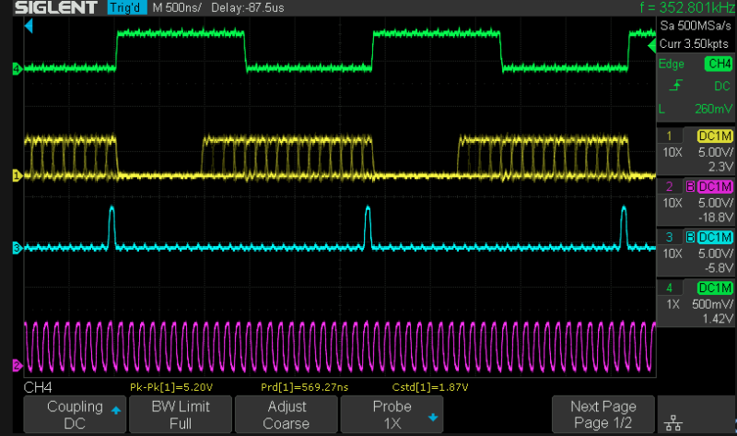Select the magenta channel 2 ground marker
The height and width of the screenshot is (436, 737).
[x=17, y=365]
